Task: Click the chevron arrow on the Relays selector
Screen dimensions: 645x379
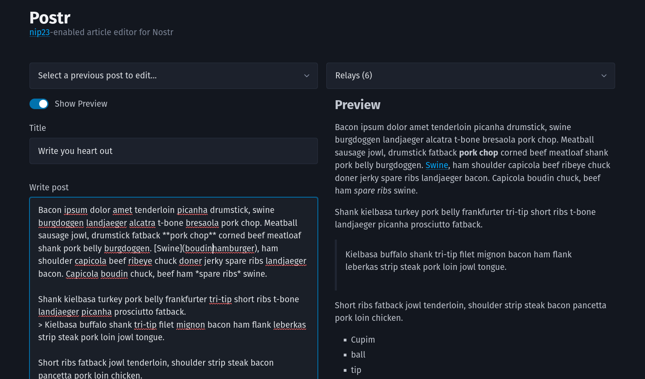Action: click(604, 76)
